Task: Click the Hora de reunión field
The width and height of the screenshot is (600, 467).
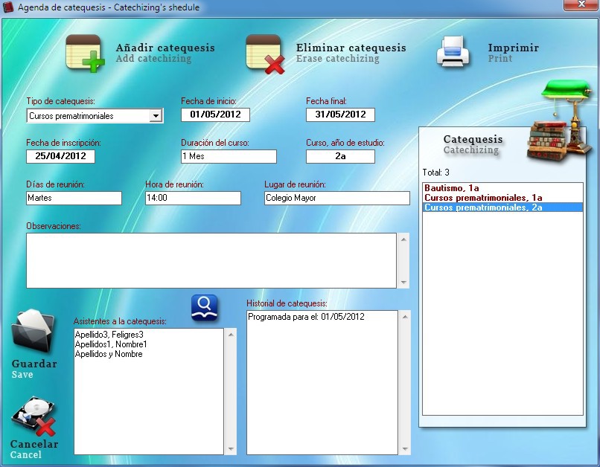Action: tap(193, 198)
